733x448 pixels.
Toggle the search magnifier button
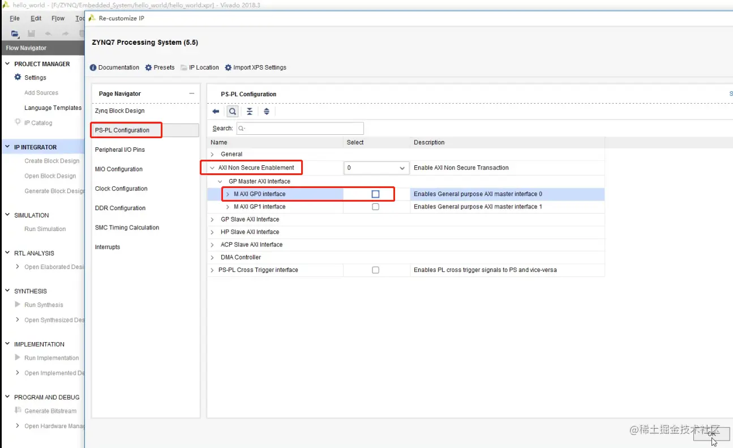pos(233,112)
